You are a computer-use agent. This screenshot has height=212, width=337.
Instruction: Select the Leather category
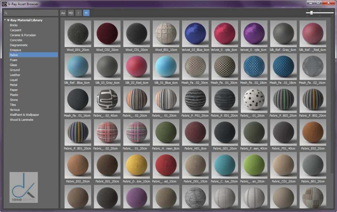click(15, 75)
